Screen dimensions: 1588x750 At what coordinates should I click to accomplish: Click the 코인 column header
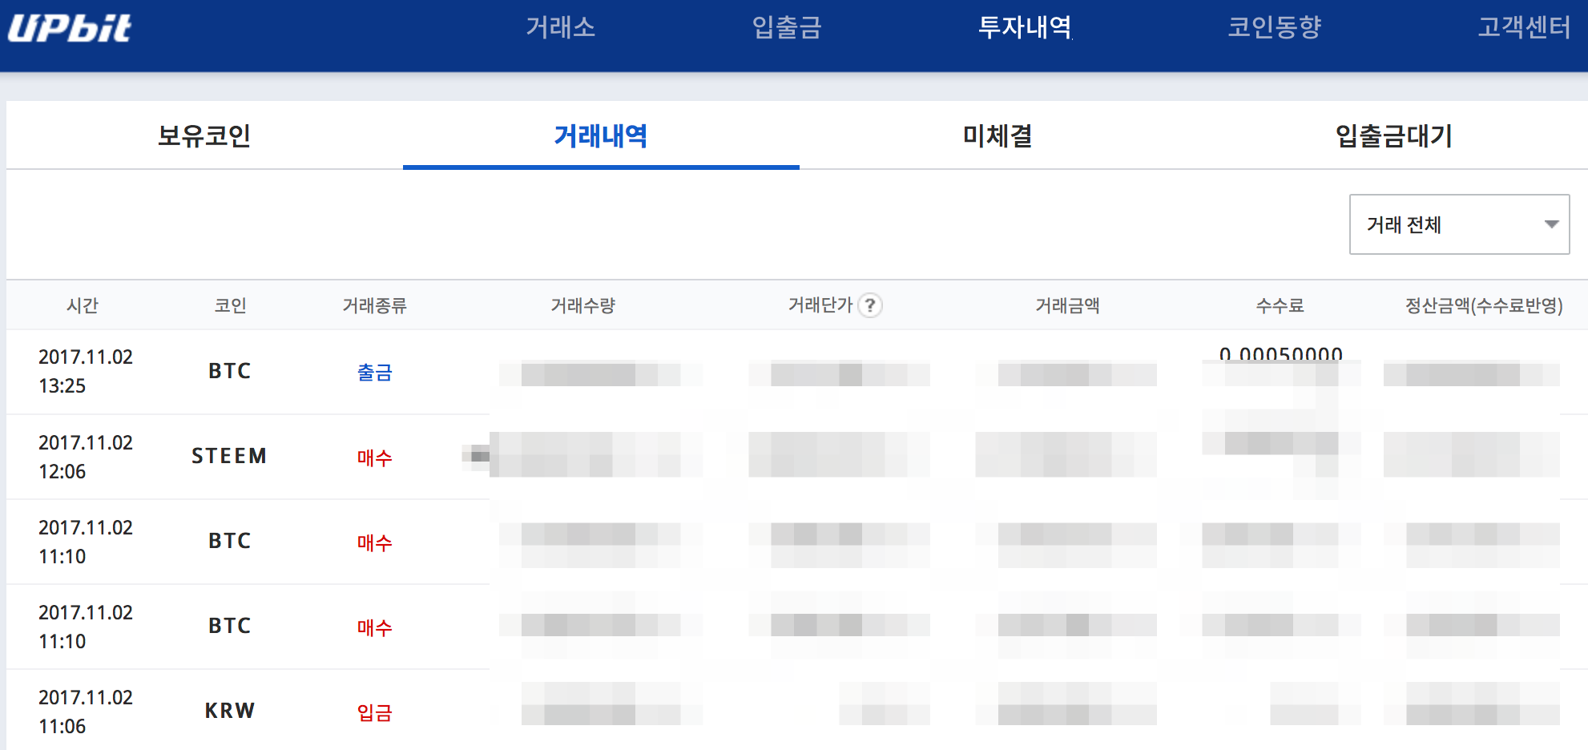(x=231, y=305)
